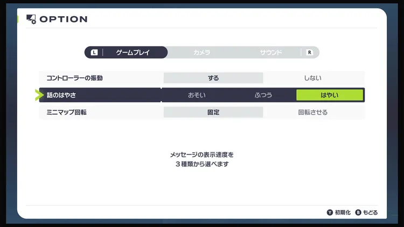
Task: Select the コントローラーの振動 setting row
Action: click(202, 78)
